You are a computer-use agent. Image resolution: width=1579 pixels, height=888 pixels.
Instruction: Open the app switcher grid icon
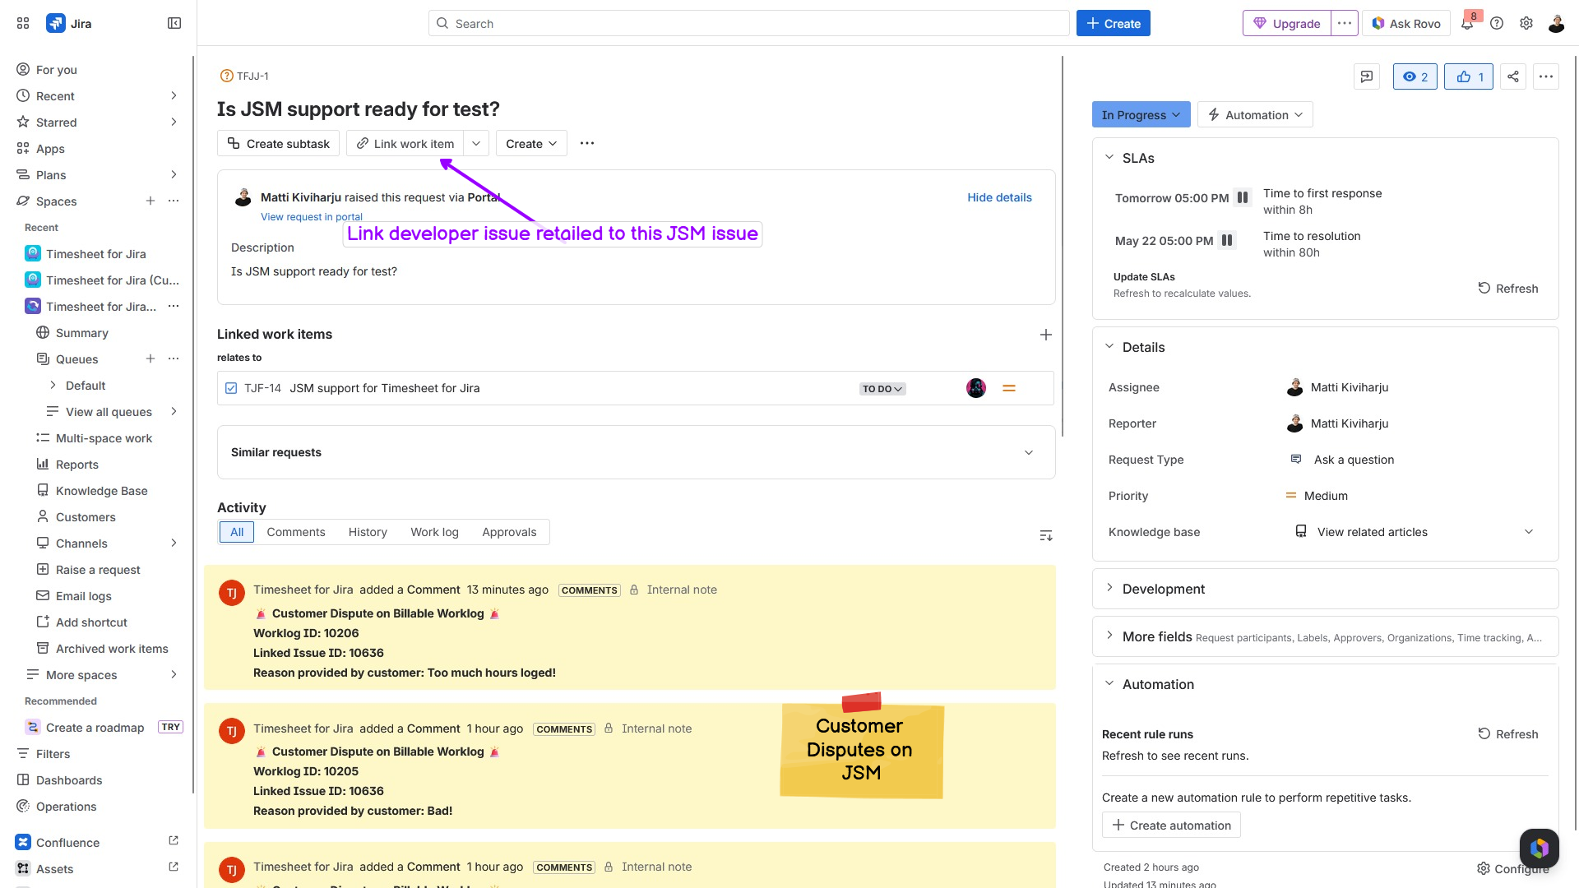pos(23,23)
